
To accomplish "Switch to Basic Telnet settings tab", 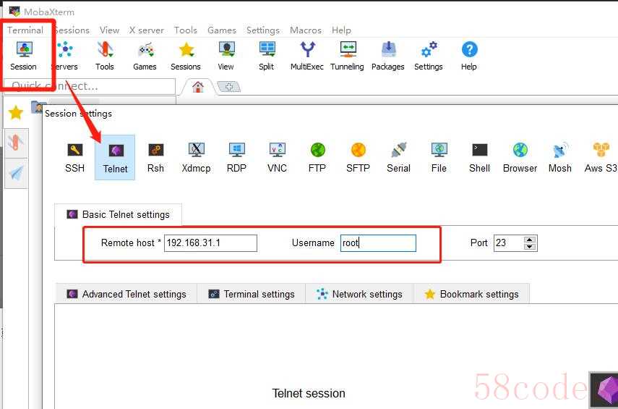I will [x=119, y=215].
